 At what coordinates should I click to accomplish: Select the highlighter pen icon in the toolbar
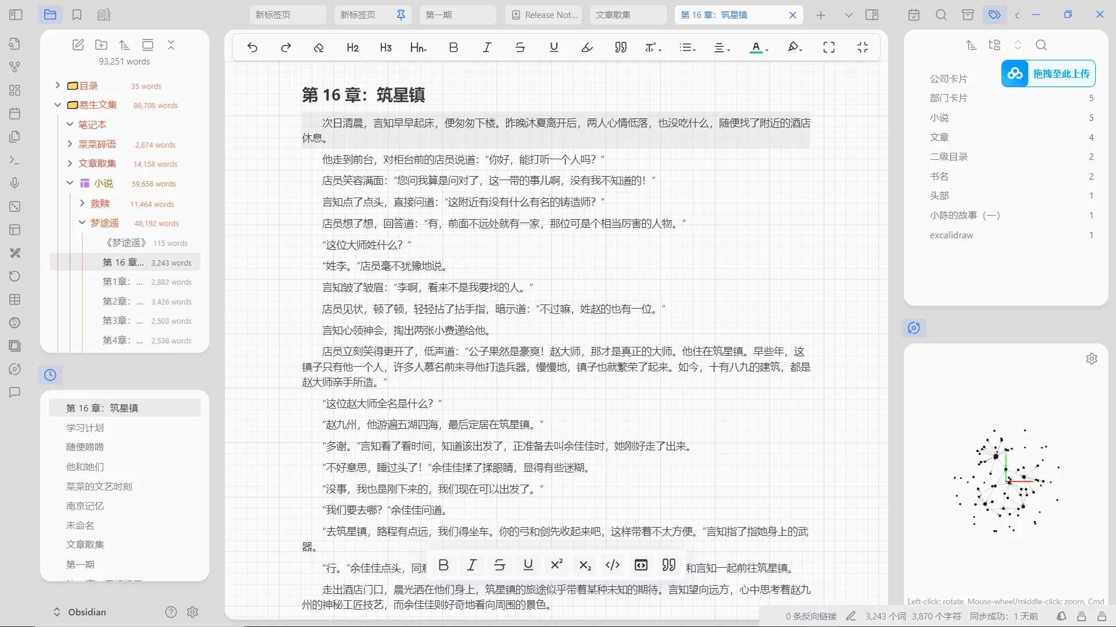point(586,47)
